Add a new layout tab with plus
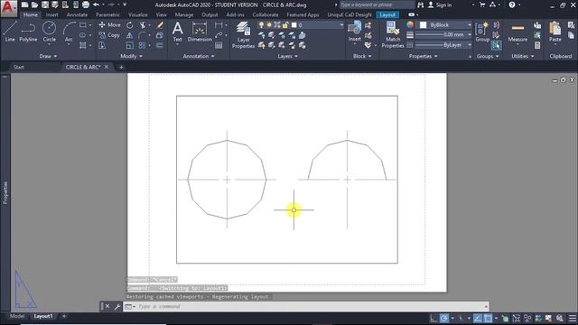Image resolution: width=578 pixels, height=325 pixels. coord(64,316)
